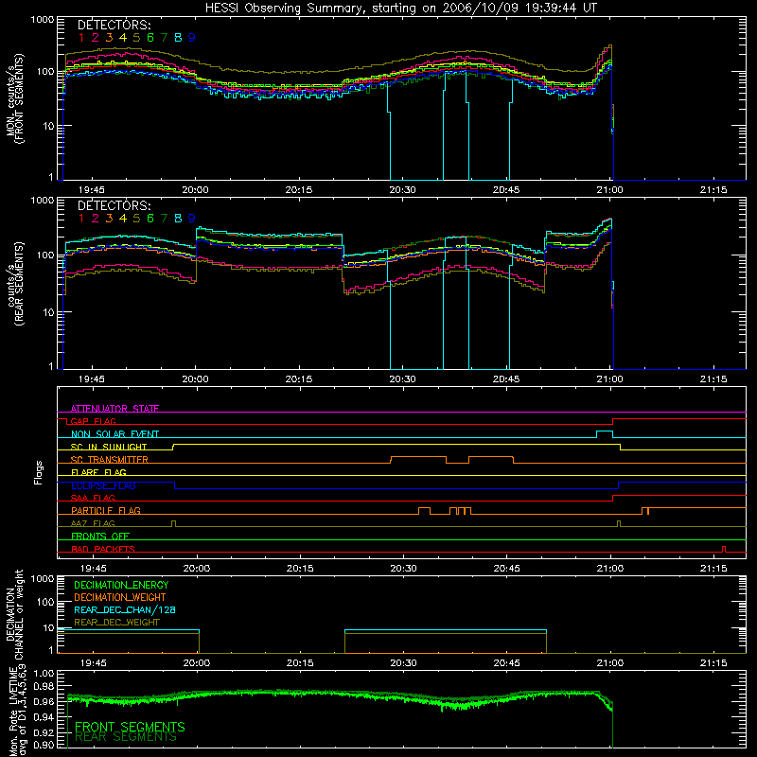Screen dimensions: 757x757
Task: Click the '20:30' tick under the decimation plot
Action: pyautogui.click(x=403, y=663)
